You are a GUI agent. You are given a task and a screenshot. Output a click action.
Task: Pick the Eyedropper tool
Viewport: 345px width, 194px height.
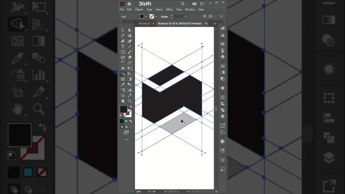pyautogui.click(x=123, y=85)
